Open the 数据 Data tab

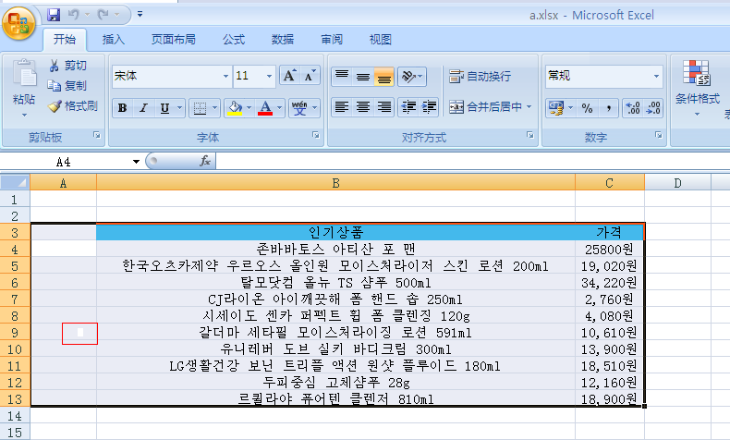283,40
